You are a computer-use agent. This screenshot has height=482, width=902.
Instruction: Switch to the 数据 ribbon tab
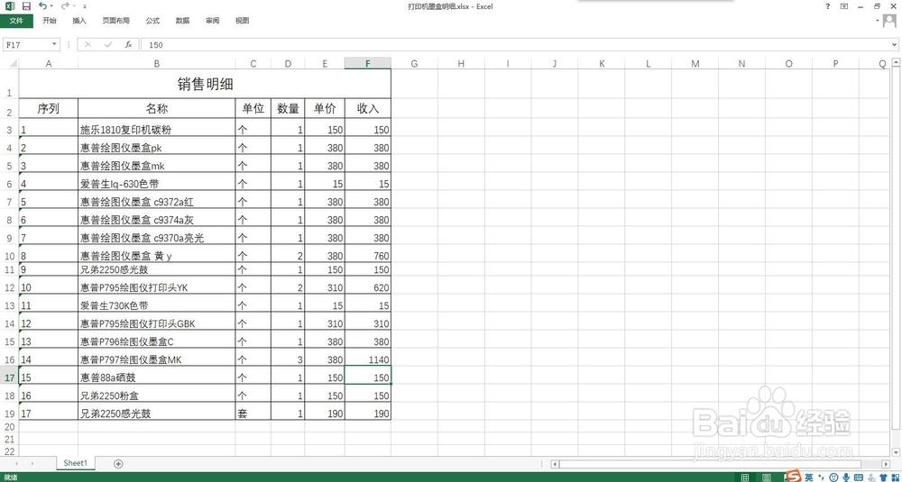pyautogui.click(x=182, y=21)
